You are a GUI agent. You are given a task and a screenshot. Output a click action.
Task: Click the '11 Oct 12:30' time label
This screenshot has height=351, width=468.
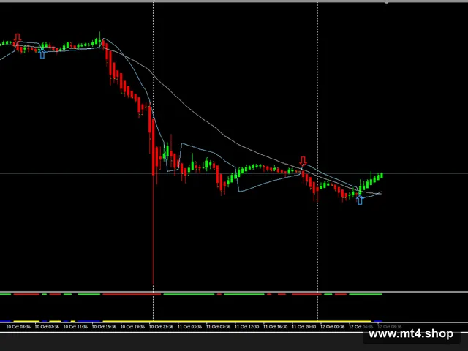[x=247, y=327]
